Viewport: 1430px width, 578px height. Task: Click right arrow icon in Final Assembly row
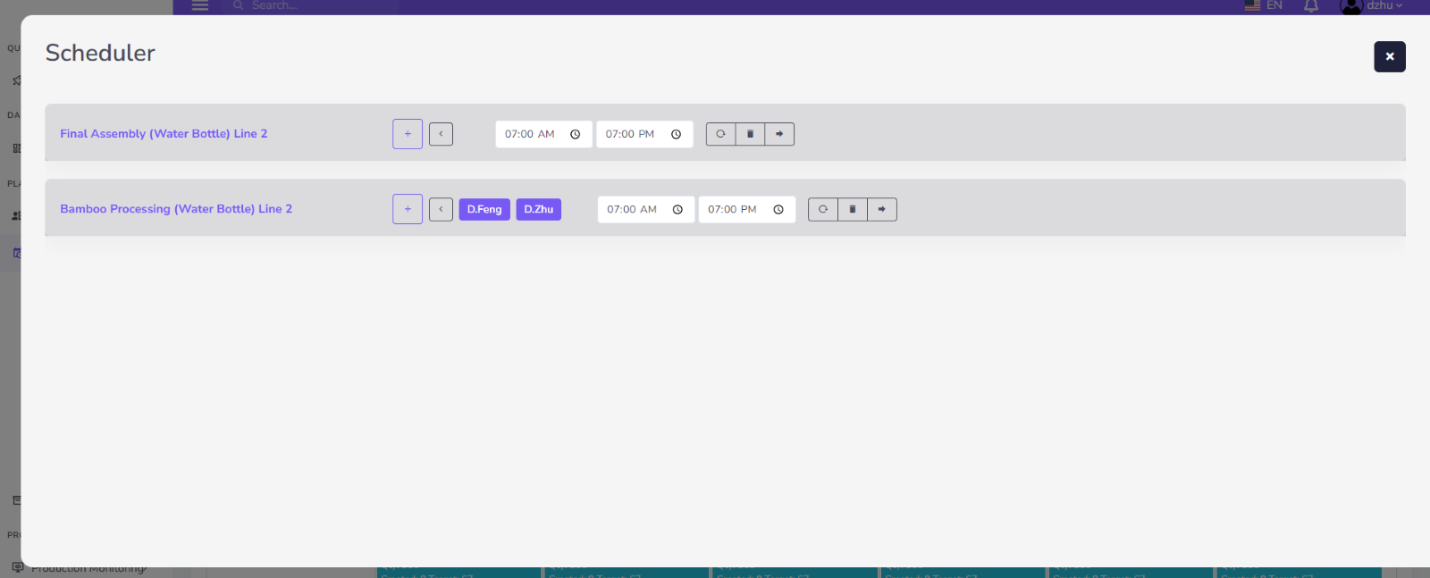779,134
